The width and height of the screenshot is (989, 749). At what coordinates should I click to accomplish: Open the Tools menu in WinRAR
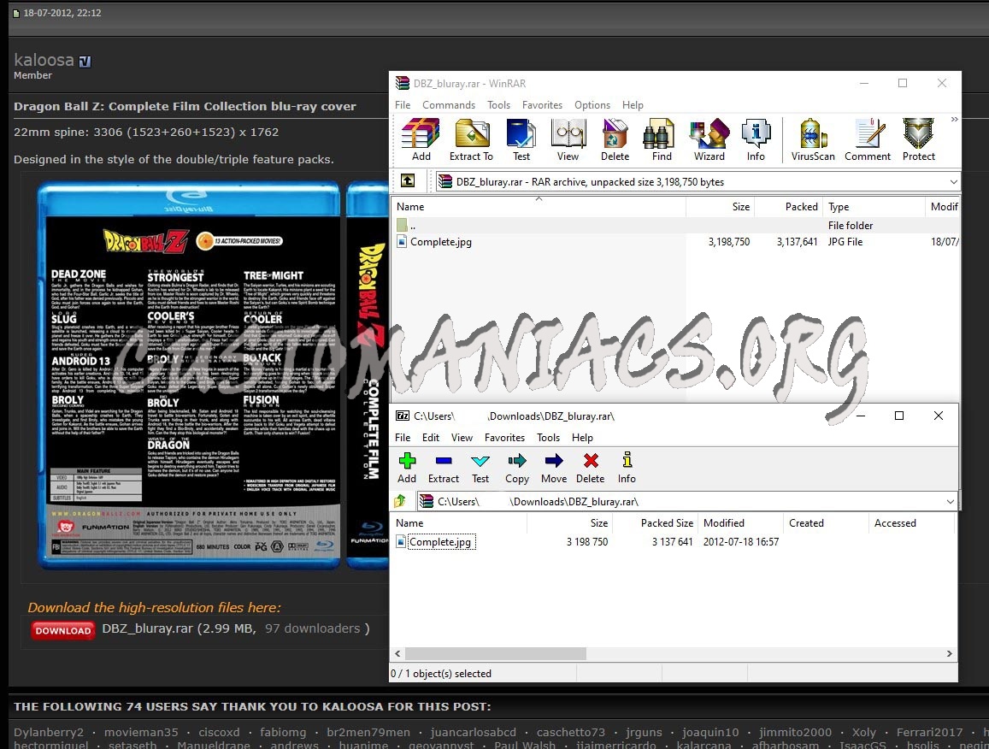[x=498, y=105]
